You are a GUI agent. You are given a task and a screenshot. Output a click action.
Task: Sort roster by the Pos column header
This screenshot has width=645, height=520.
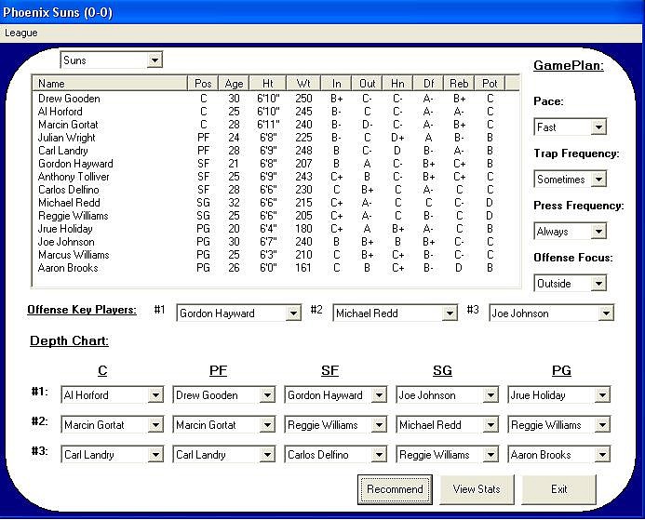[203, 84]
